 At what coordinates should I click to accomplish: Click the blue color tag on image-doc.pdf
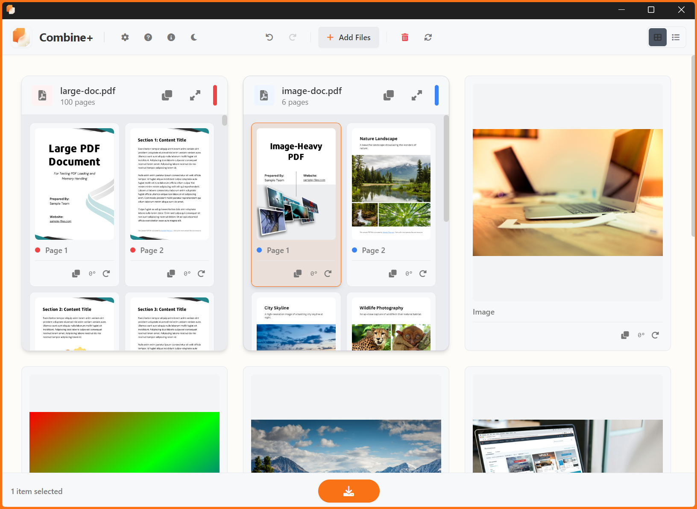click(437, 95)
